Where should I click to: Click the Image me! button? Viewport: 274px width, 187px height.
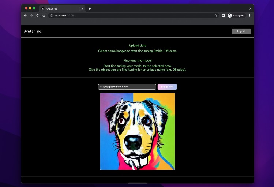(167, 87)
